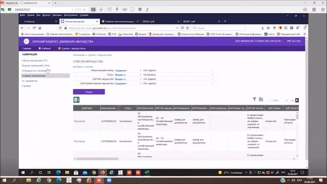This screenshot has width=327, height=184.
Task: Switch to ГосРеестр browser tab
Action: click(x=39, y=21)
